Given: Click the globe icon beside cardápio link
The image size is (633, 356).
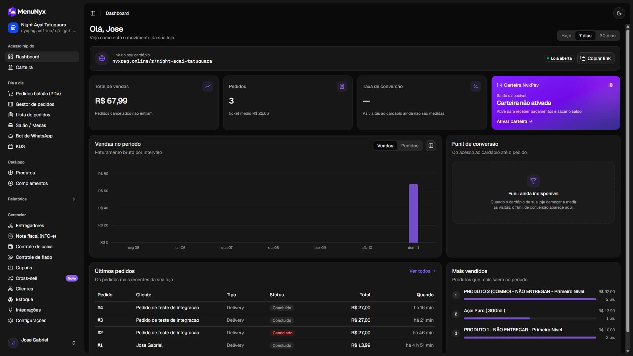Looking at the screenshot, I should (102, 58).
